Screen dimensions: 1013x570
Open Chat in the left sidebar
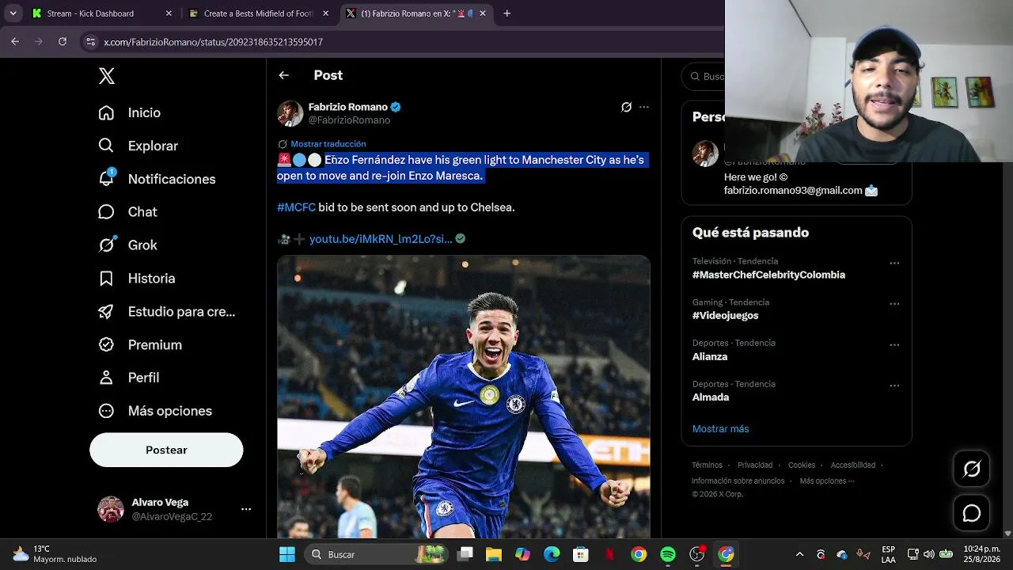coord(127,212)
